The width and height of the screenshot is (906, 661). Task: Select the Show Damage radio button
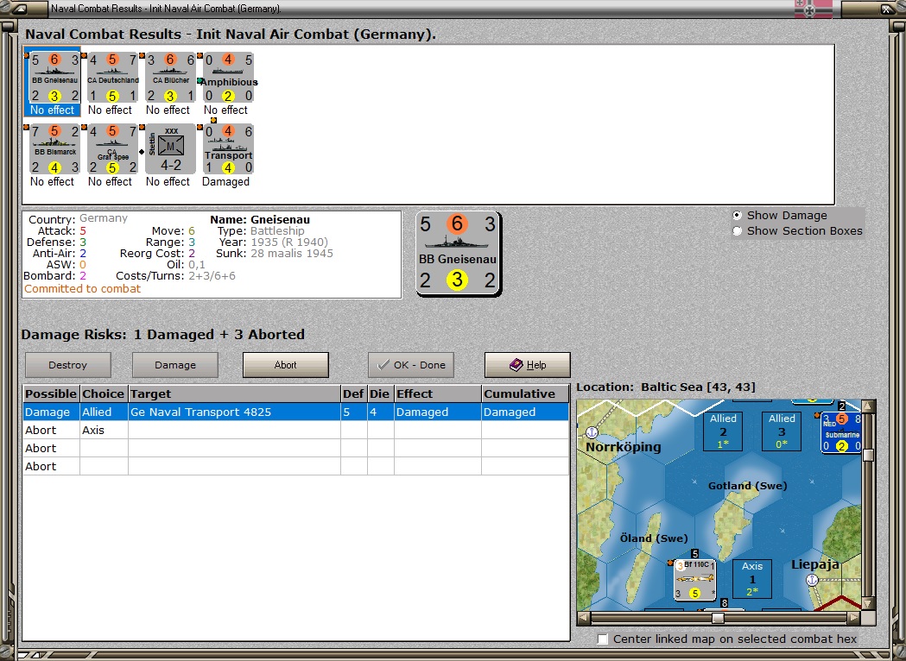point(737,216)
